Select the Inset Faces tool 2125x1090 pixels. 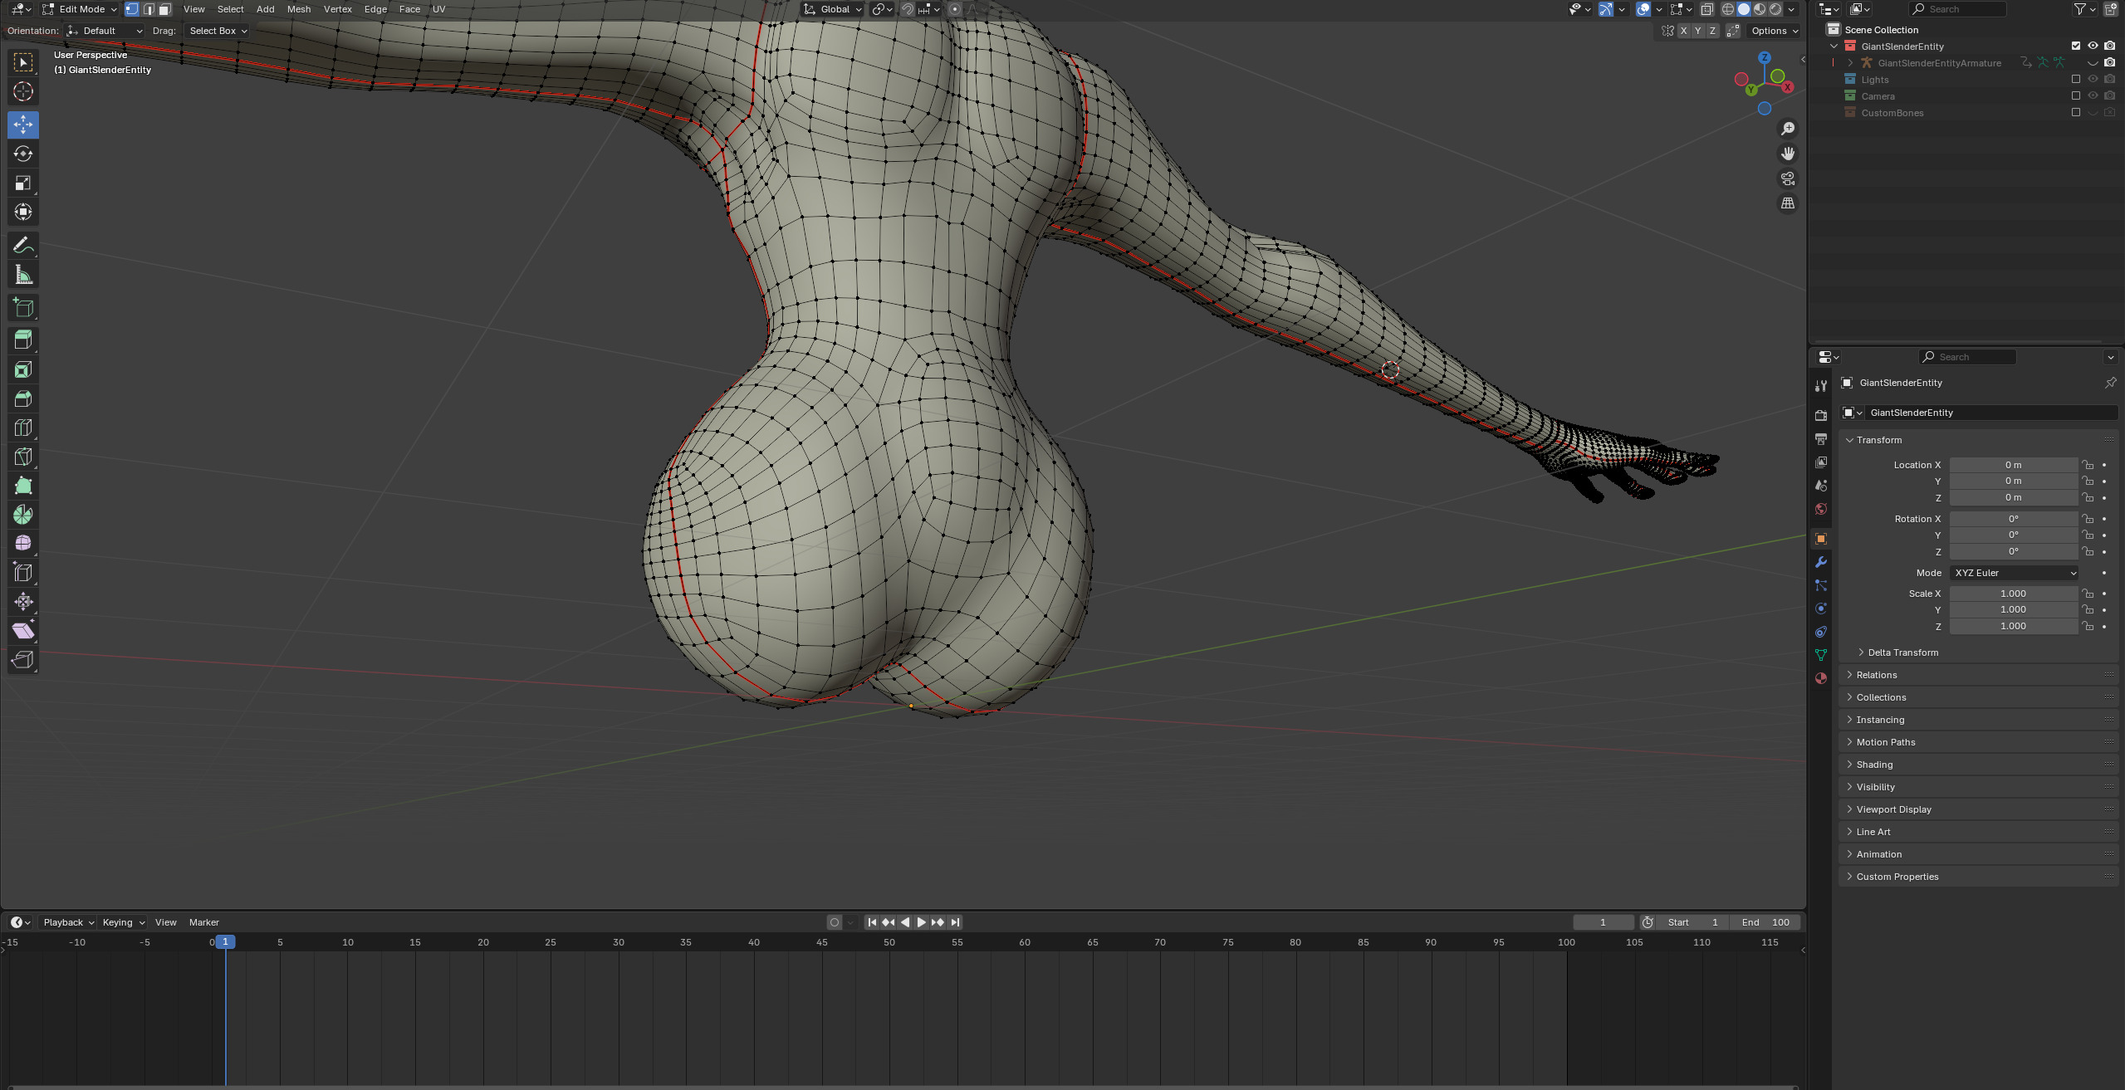point(23,369)
